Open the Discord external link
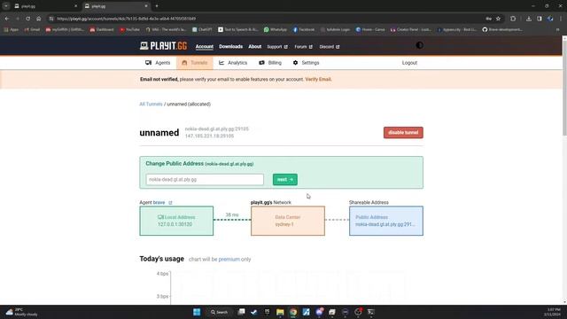Image resolution: width=567 pixels, height=319 pixels. (x=329, y=47)
